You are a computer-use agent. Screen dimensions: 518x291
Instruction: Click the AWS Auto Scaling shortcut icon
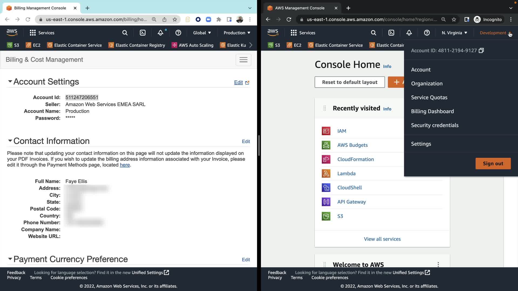[175, 45]
